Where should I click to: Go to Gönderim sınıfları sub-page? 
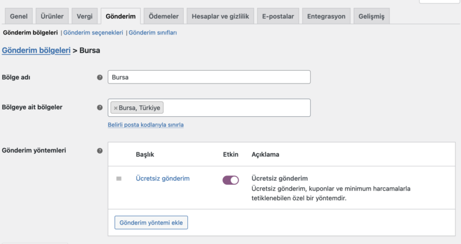[153, 33]
